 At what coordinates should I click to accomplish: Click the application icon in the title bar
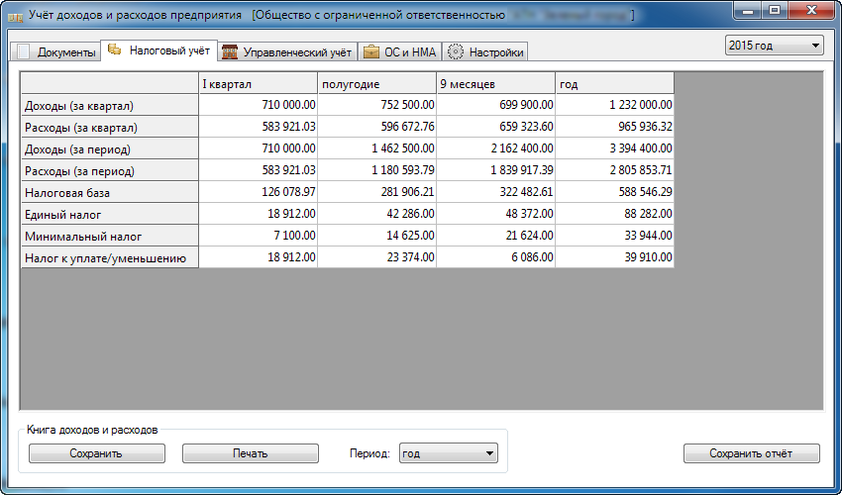pyautogui.click(x=15, y=16)
